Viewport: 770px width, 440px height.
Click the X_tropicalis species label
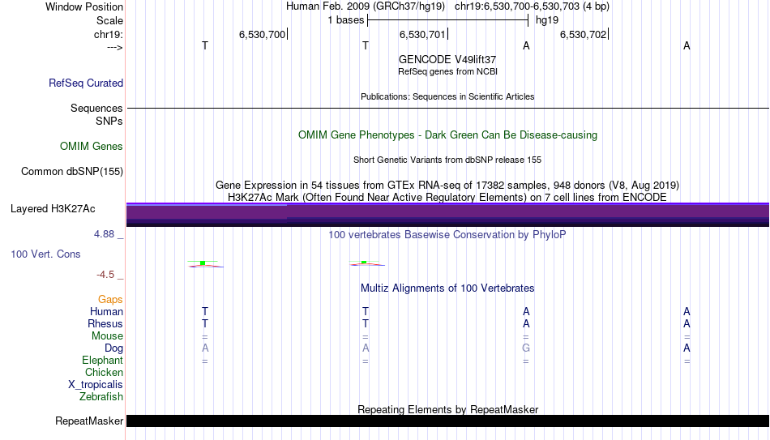96,385
